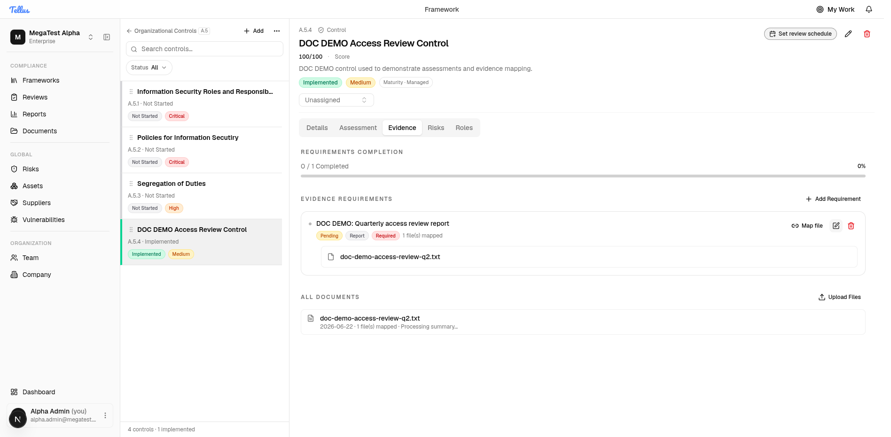Click Map file for quarterly report
This screenshot has width=891, height=437.
pyautogui.click(x=807, y=226)
